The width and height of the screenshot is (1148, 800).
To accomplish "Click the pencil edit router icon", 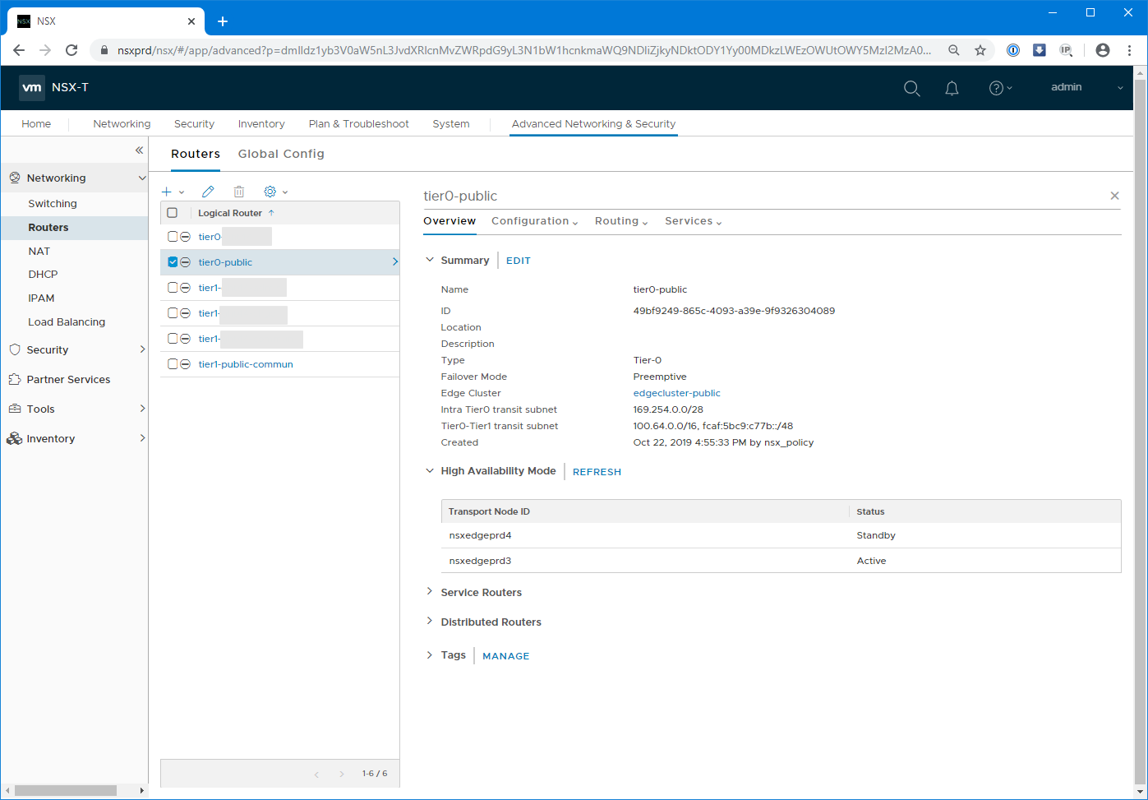I will click(208, 192).
